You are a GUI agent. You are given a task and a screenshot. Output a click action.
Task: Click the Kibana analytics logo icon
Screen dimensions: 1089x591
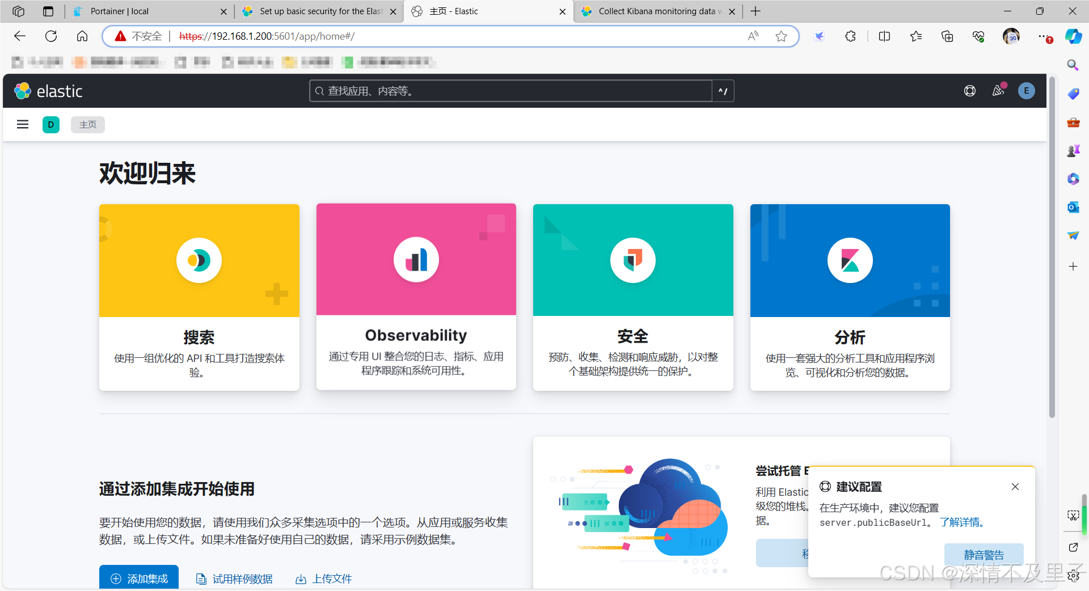pyautogui.click(x=850, y=260)
